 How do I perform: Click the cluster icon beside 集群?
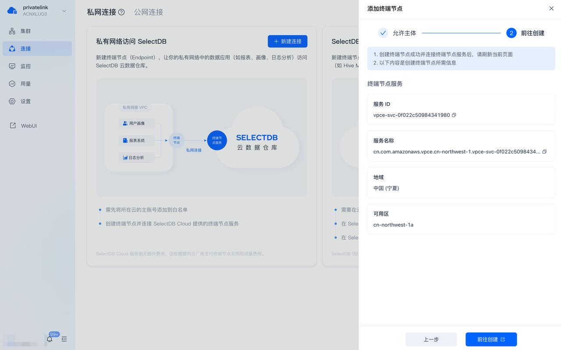click(12, 31)
